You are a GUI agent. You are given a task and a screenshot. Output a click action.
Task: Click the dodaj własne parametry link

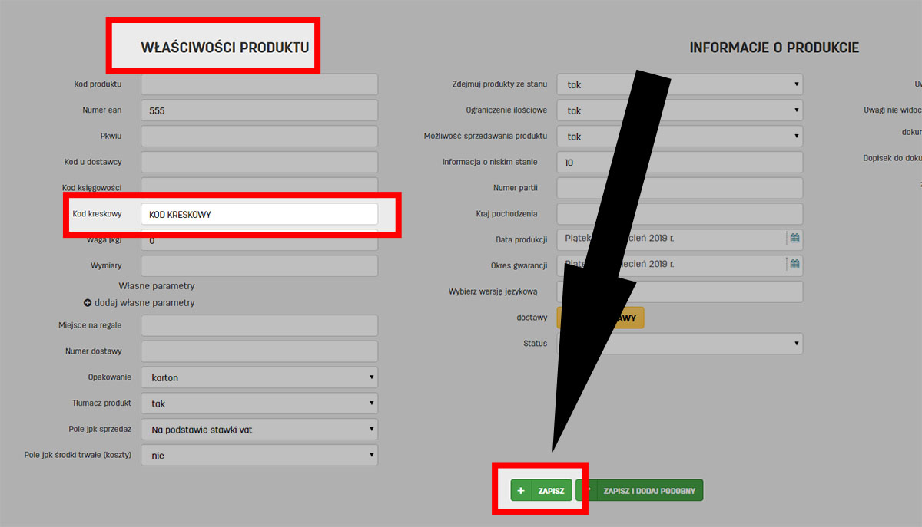coord(144,303)
